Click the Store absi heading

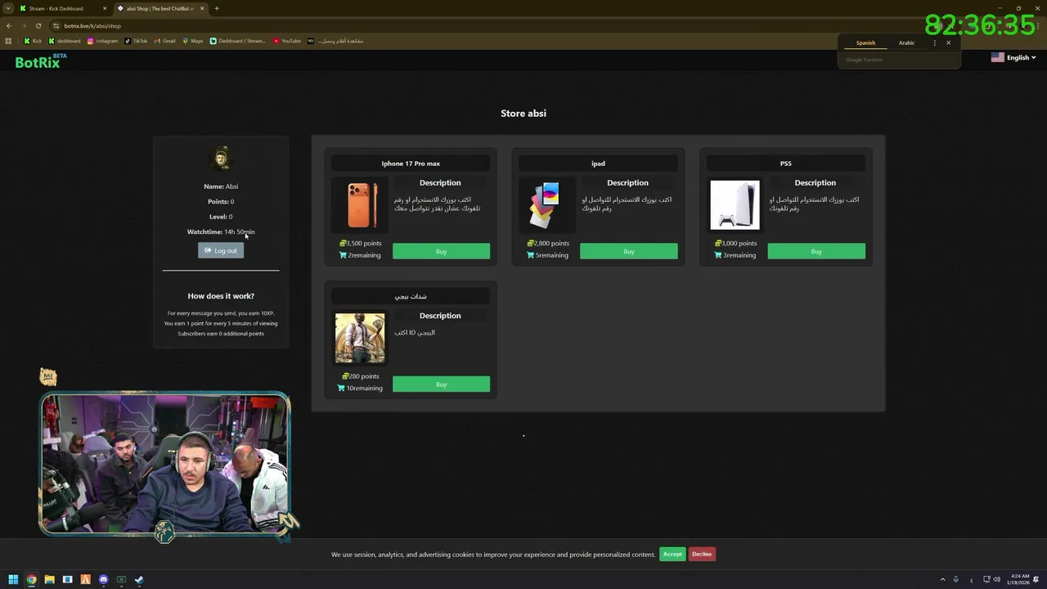[x=523, y=113]
